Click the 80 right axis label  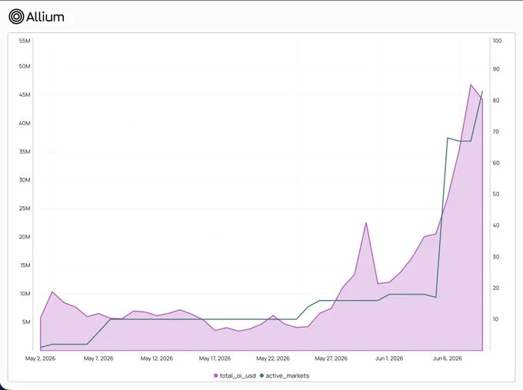click(496, 101)
